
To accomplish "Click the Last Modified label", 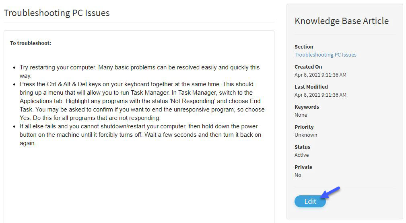I will click(311, 87).
